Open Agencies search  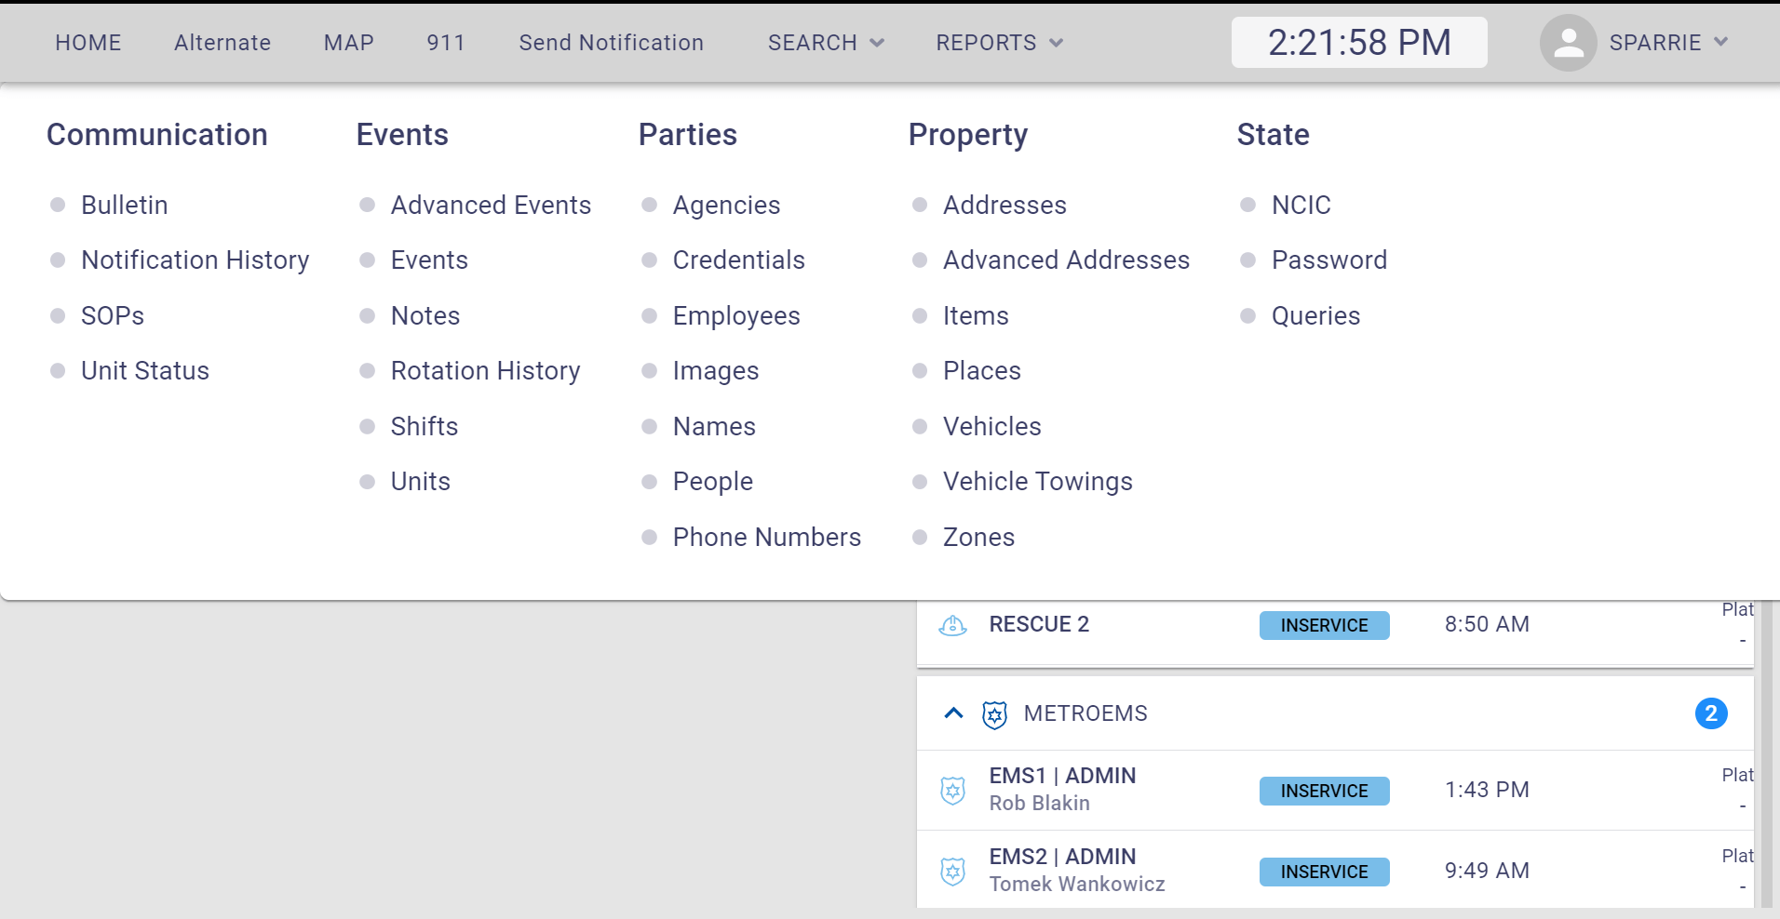click(x=727, y=205)
